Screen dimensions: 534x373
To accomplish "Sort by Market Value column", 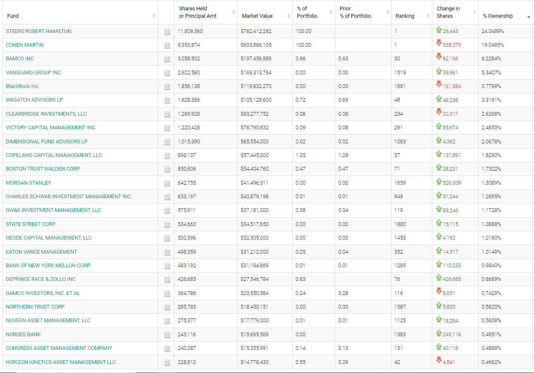I will pos(265,12).
